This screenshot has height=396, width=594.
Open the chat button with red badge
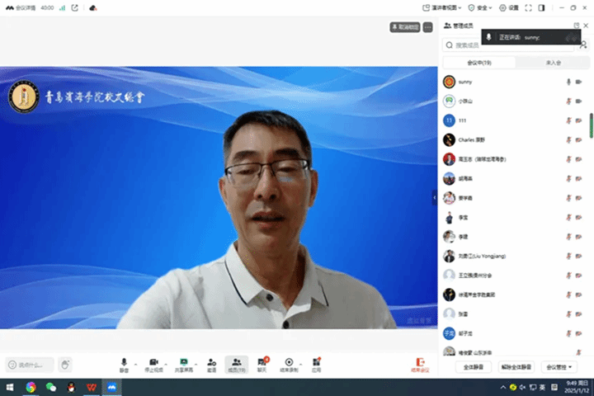tap(262, 365)
